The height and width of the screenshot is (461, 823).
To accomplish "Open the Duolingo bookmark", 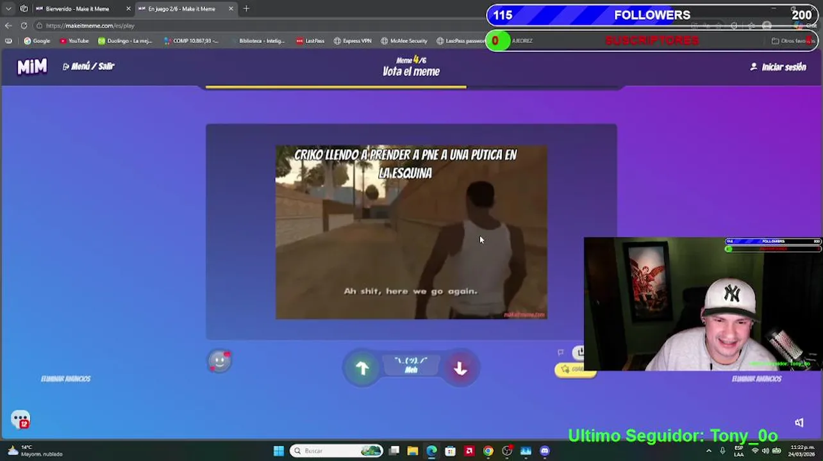I will coord(125,41).
